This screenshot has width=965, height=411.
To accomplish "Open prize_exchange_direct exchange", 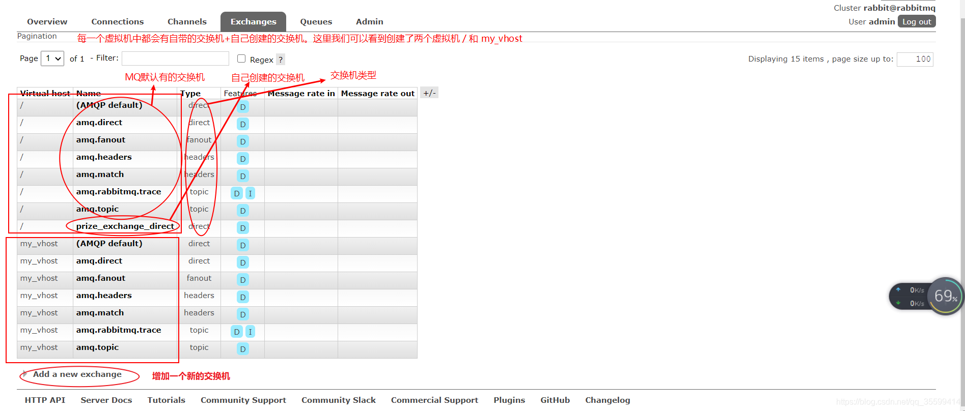I will tap(125, 226).
